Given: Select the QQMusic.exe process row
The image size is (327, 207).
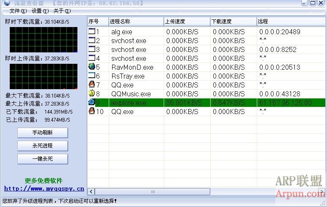Looking at the screenshot, I should (x=206, y=94).
